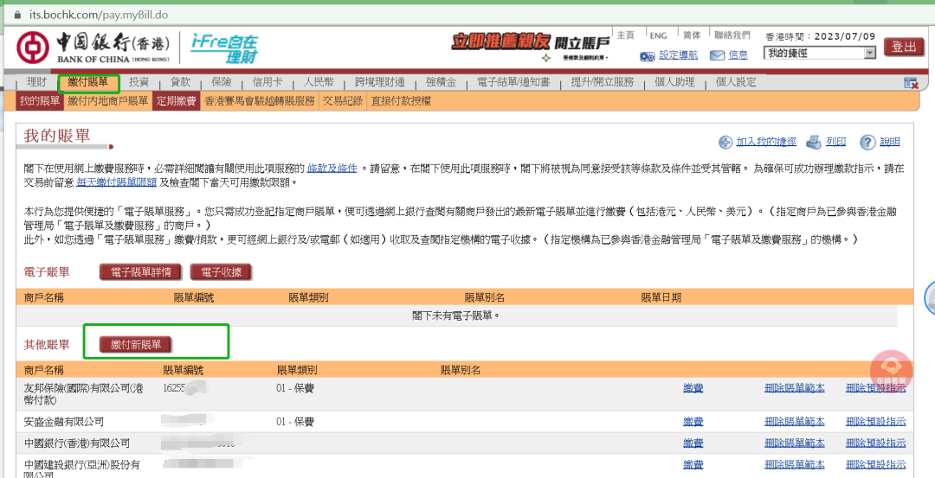Open the 強積金 menu tab

click(442, 82)
